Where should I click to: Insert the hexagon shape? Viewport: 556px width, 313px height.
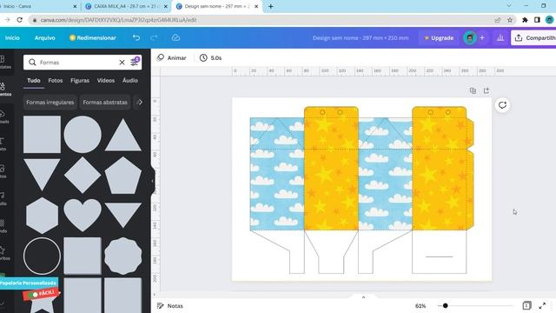tap(42, 216)
